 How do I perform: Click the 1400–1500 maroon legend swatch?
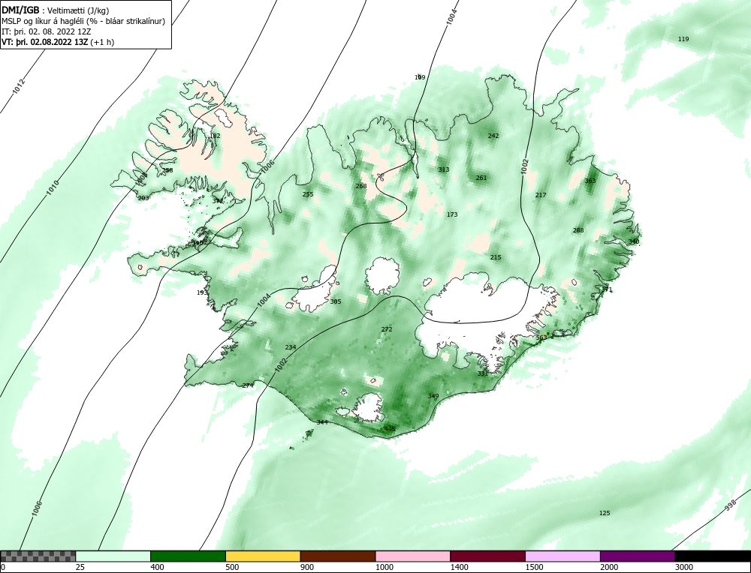tap(487, 556)
